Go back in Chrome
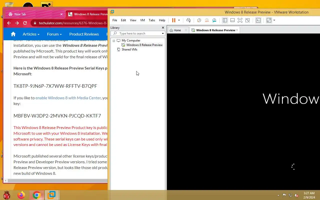The image size is (320, 200). tap(9, 23)
